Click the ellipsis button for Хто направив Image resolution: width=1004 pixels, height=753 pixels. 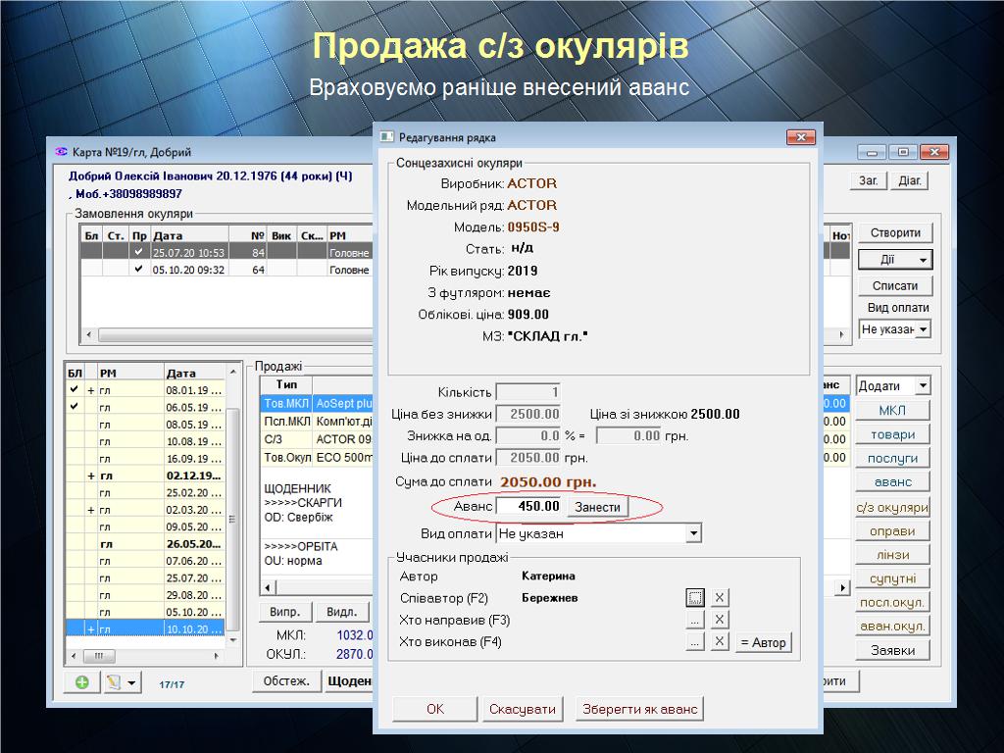click(x=695, y=620)
